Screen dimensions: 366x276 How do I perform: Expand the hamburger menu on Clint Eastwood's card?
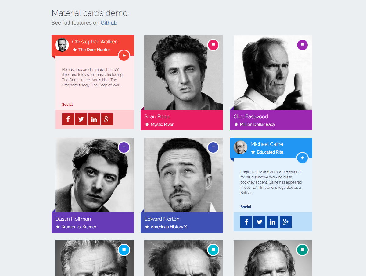click(x=302, y=45)
